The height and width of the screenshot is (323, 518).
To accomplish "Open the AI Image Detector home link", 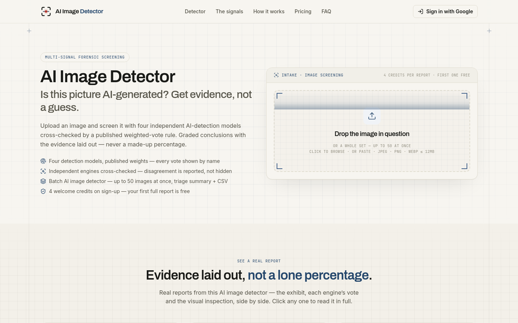I will [x=72, y=11].
